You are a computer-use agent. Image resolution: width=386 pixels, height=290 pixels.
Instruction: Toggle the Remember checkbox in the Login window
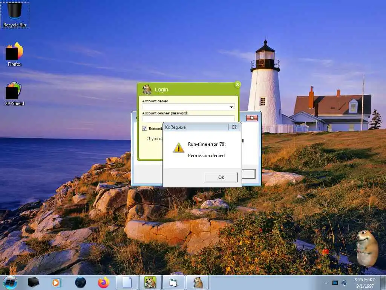[x=144, y=128]
